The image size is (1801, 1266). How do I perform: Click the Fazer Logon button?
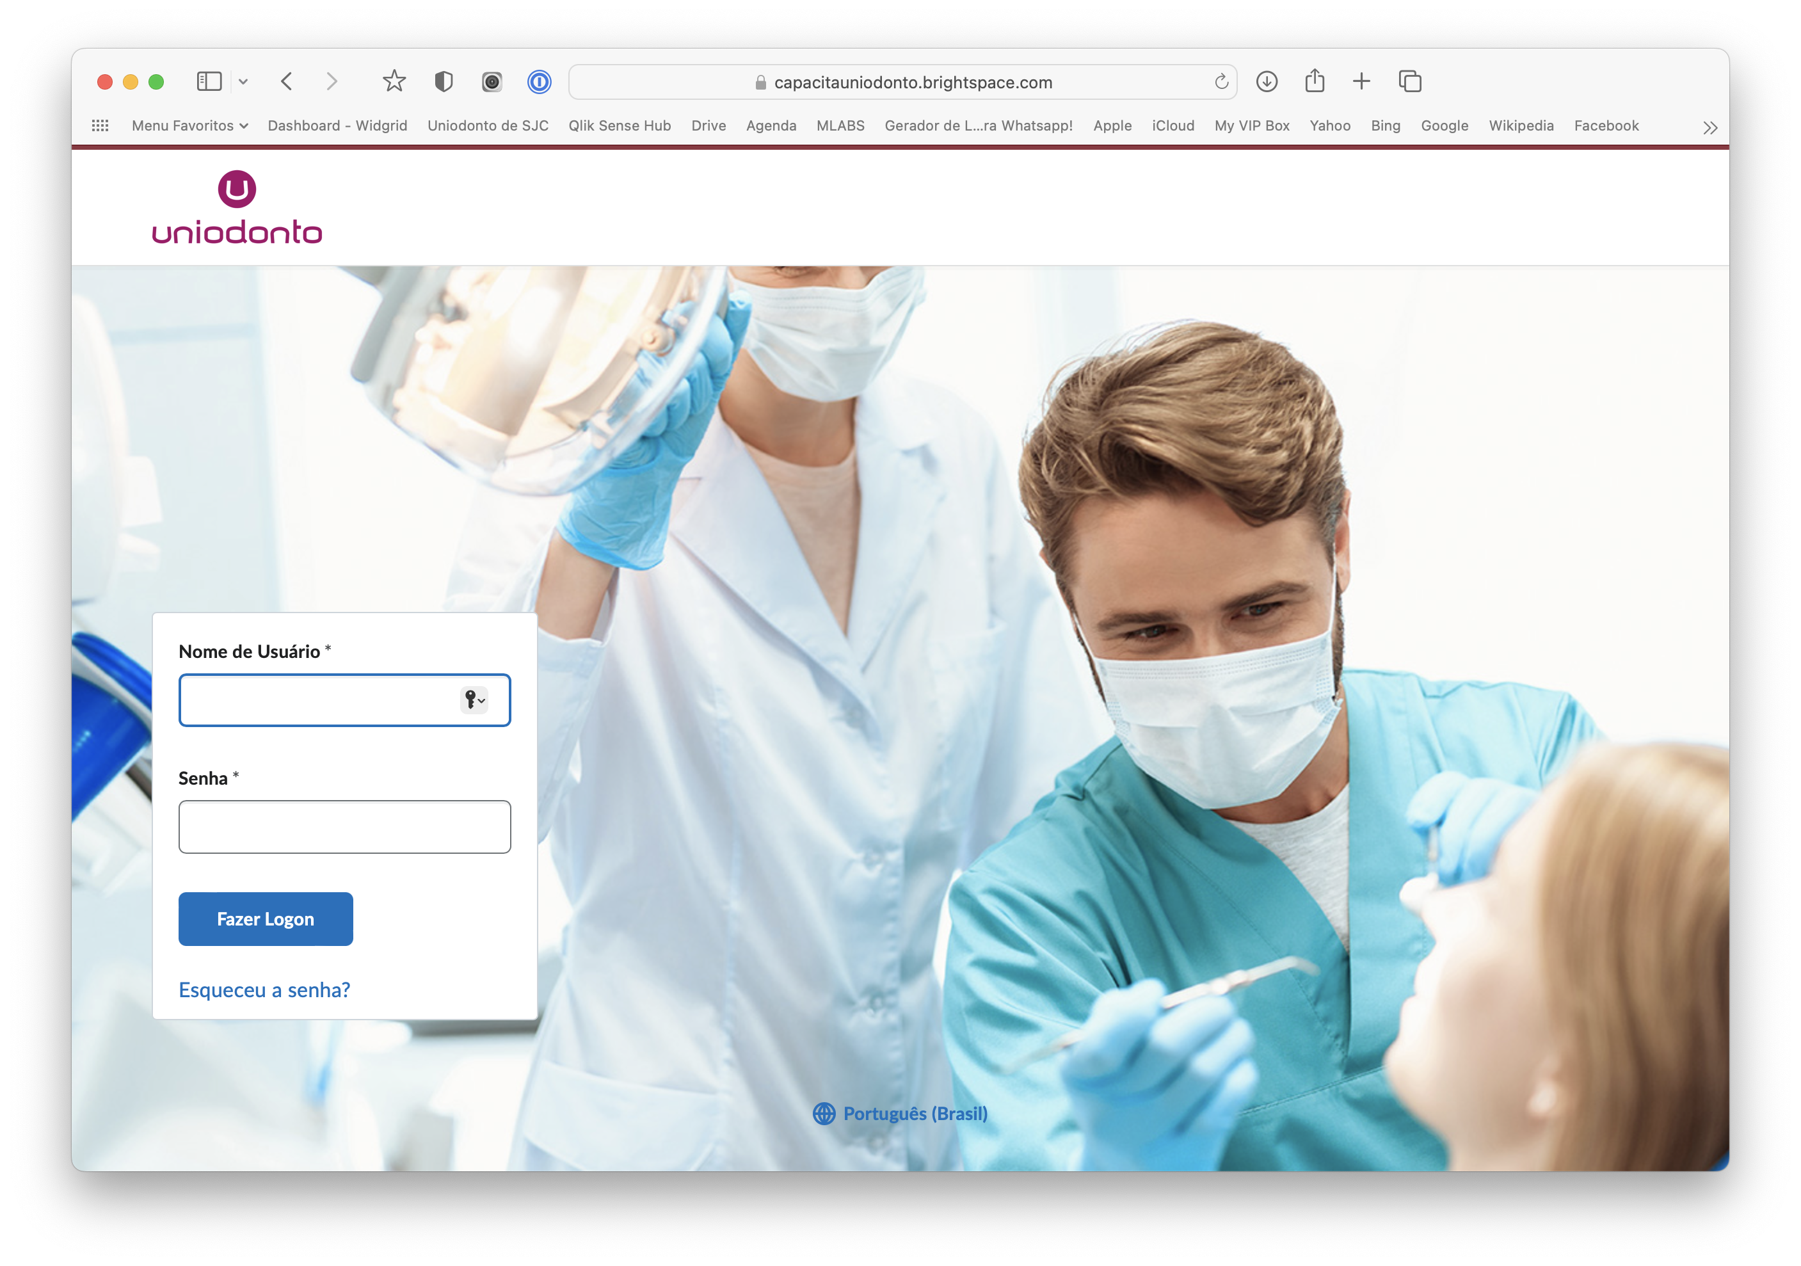(265, 918)
